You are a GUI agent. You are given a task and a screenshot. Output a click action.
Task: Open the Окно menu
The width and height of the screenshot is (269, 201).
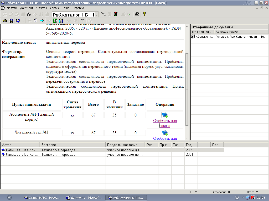66,8
